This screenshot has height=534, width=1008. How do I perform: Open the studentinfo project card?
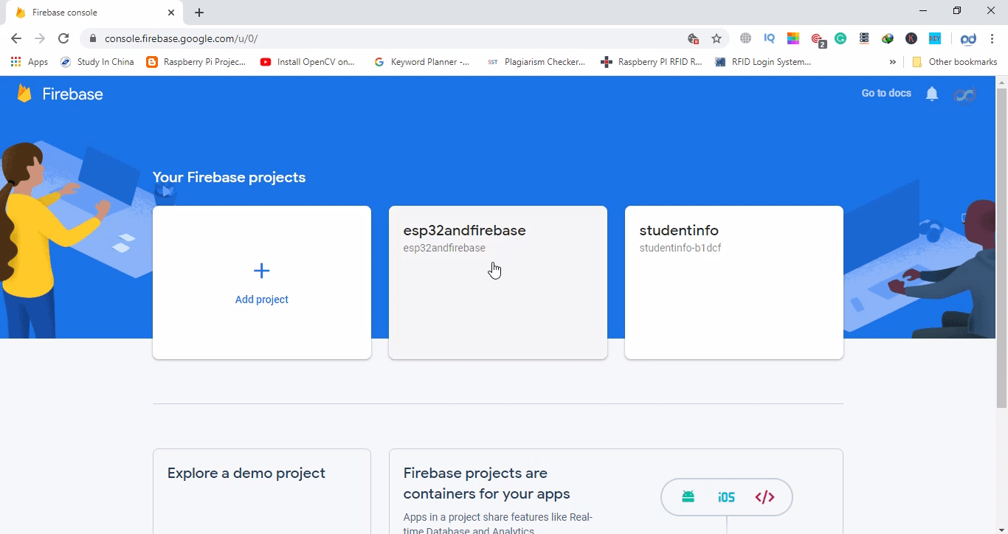734,282
